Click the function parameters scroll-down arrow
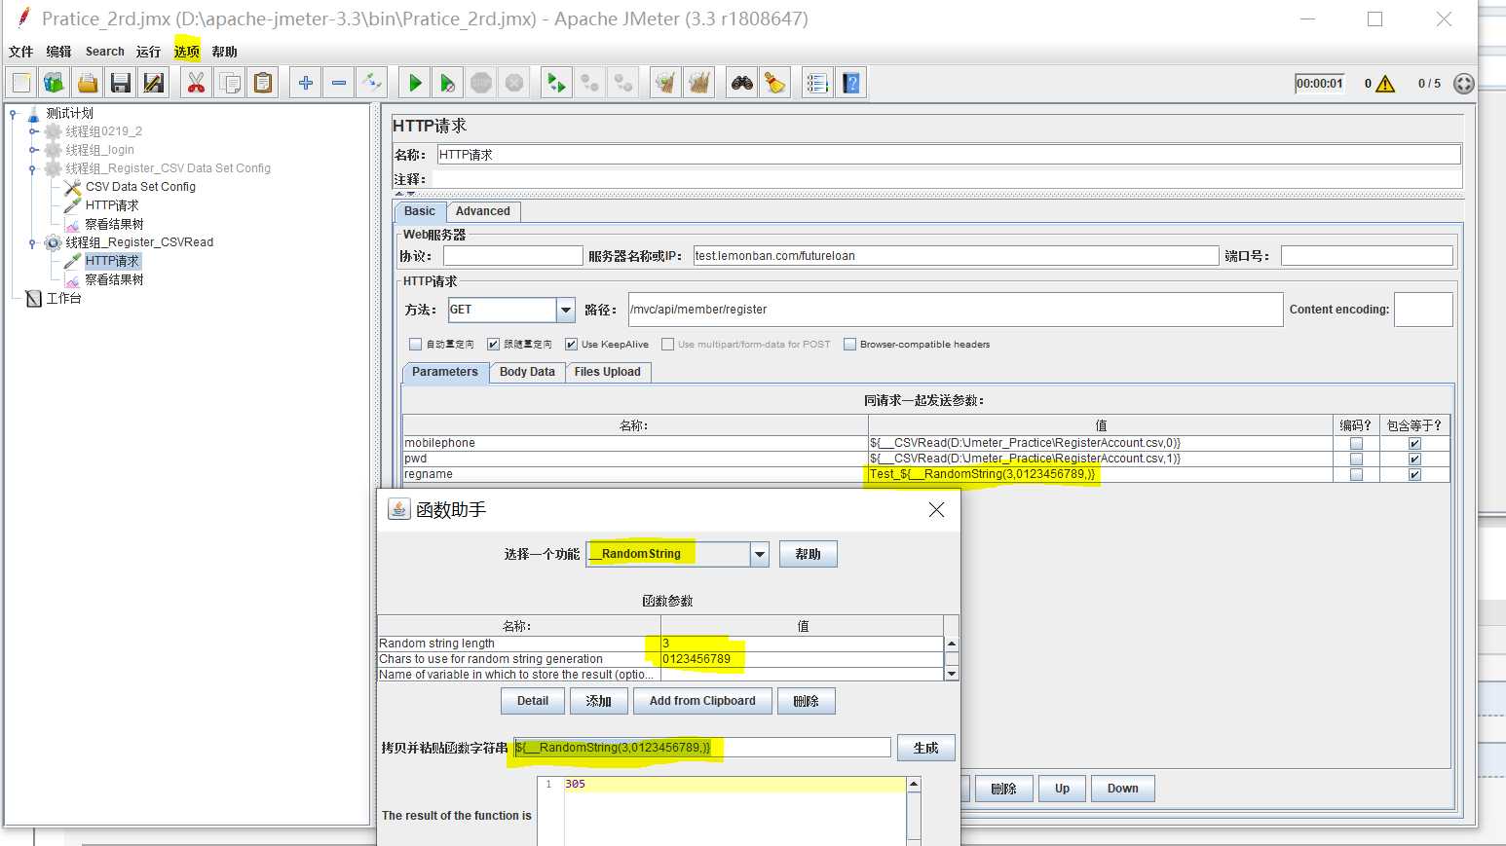 pos(952,674)
